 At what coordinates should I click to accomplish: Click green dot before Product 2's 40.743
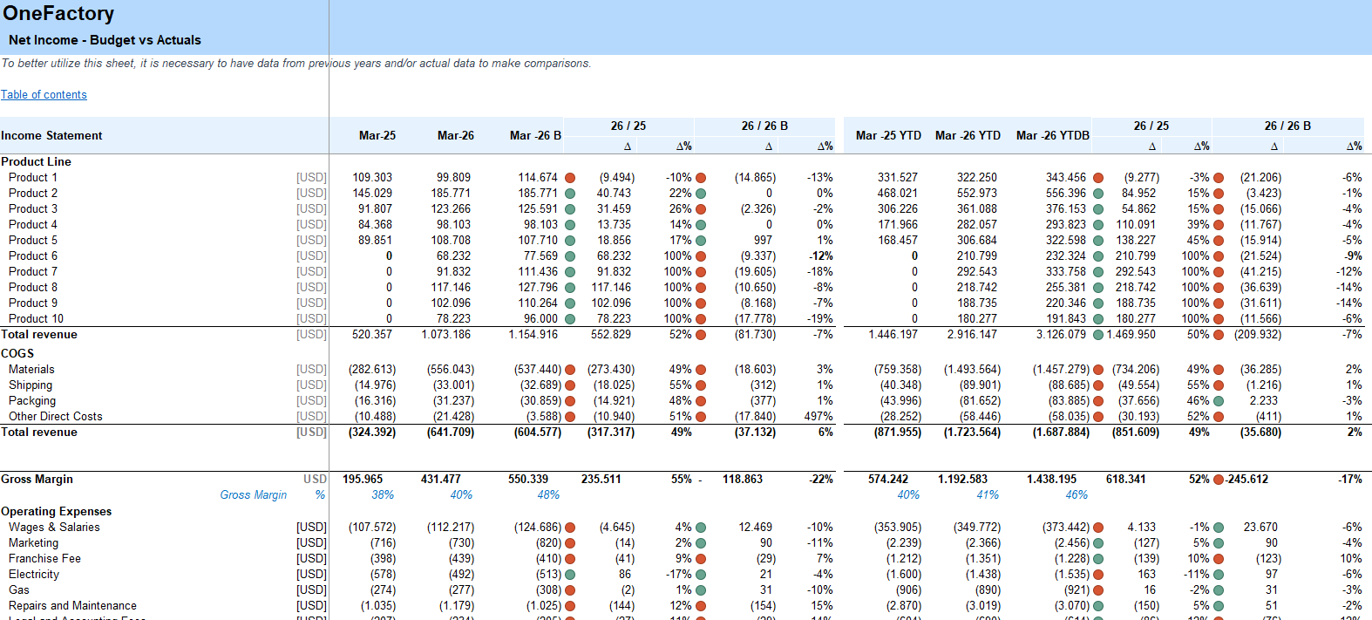click(570, 194)
